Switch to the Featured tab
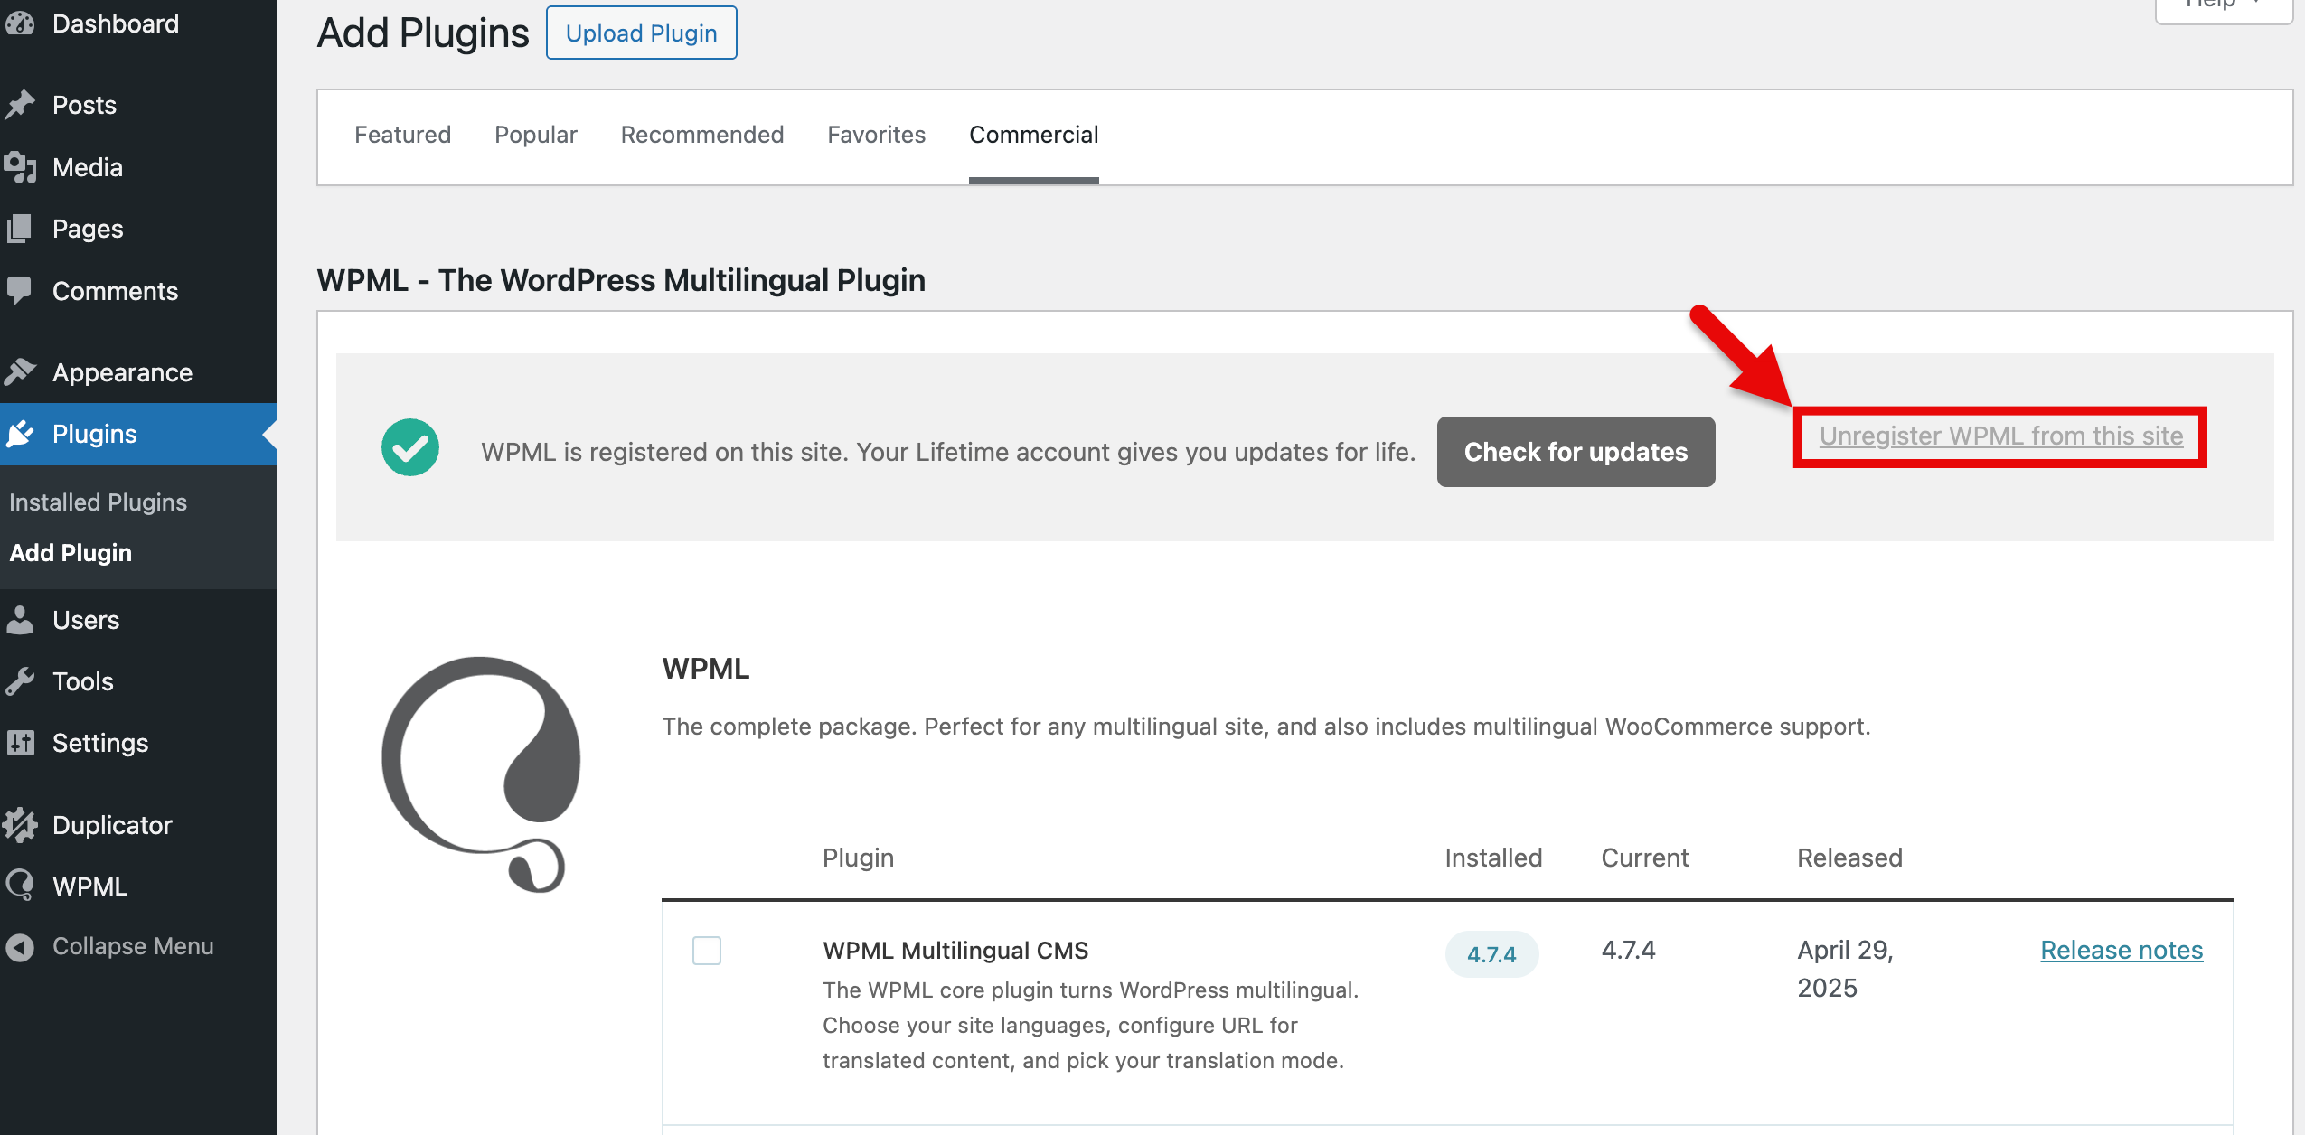The image size is (2305, 1135). pyautogui.click(x=402, y=135)
